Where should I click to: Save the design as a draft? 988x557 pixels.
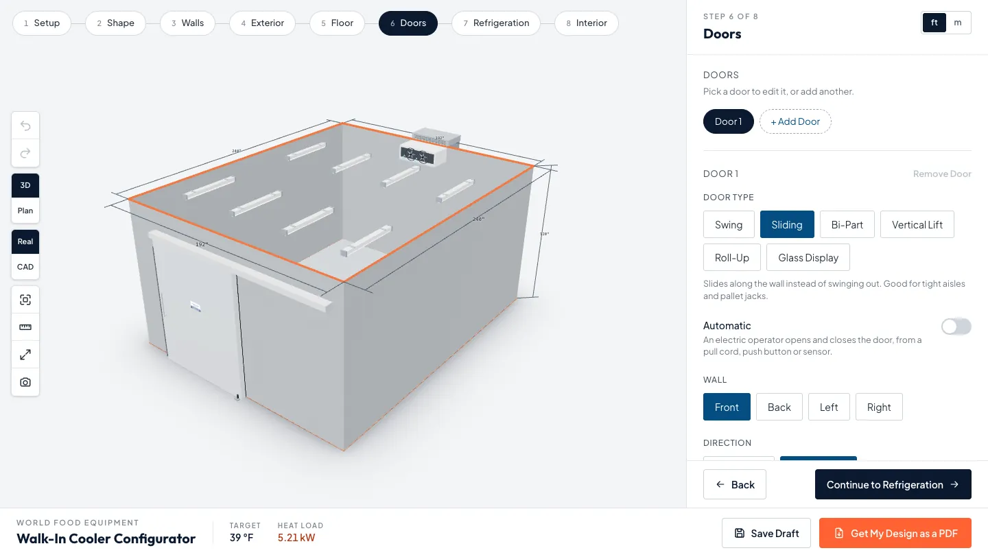pyautogui.click(x=766, y=533)
